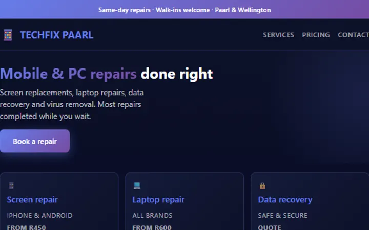Go to the SERVICES nav item
This screenshot has height=230, width=369.
pyautogui.click(x=278, y=35)
